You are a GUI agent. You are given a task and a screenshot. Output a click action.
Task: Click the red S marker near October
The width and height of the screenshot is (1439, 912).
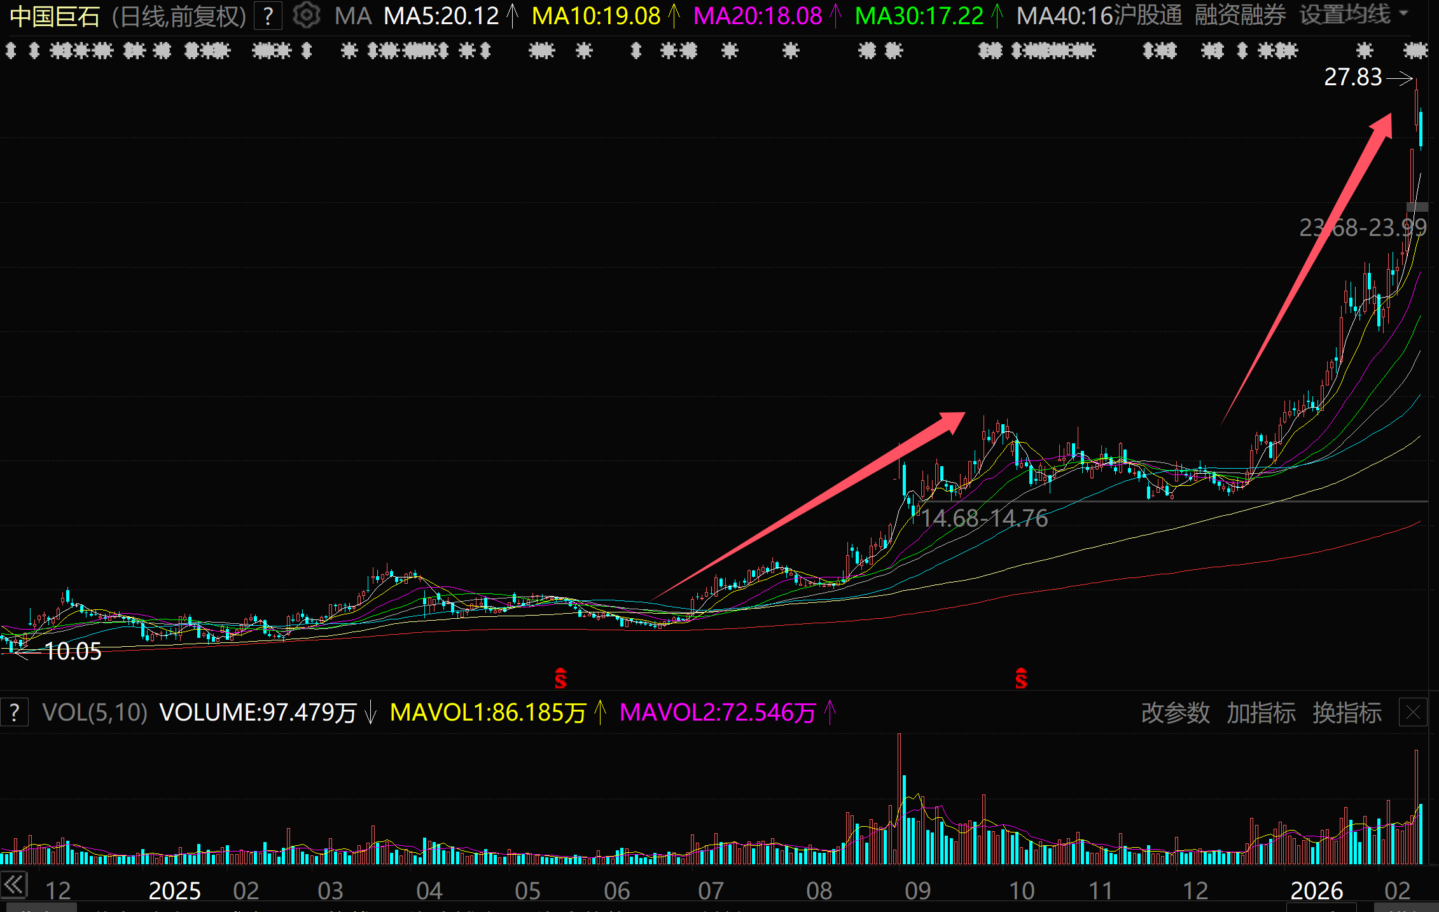coord(1021,678)
